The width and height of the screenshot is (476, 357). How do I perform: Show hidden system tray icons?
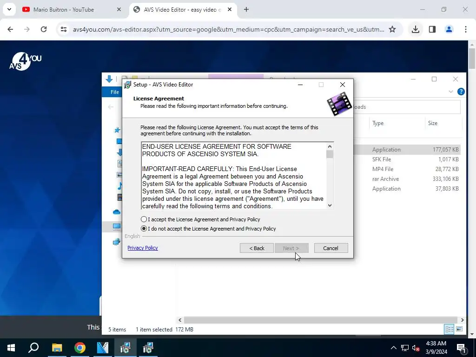click(x=393, y=348)
